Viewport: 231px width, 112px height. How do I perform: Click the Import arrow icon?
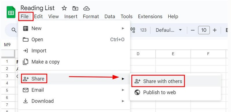click(26, 51)
